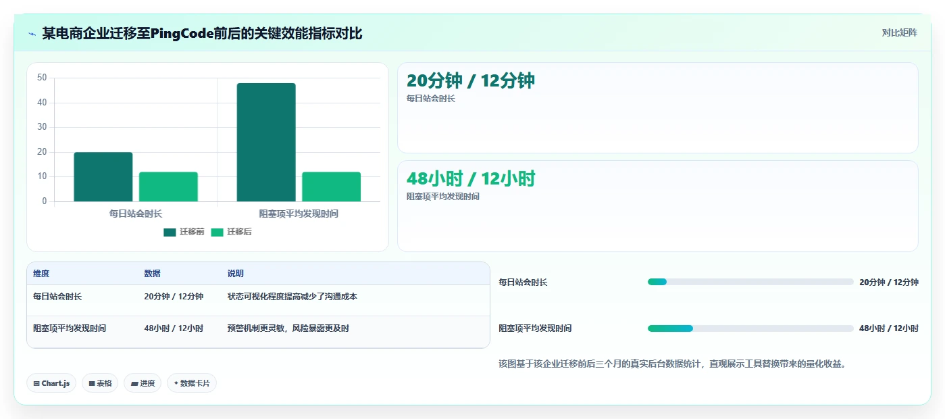Click the 迁移后 bar for 每日站会时长
This screenshot has height=419, width=945.
tap(168, 187)
